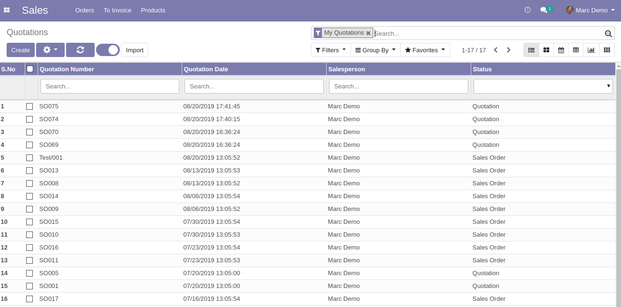Open the Group By dropdown
Screen dimensions: 621x307
[375, 50]
